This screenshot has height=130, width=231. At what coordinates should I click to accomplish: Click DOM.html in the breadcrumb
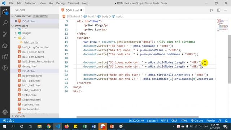point(73,16)
